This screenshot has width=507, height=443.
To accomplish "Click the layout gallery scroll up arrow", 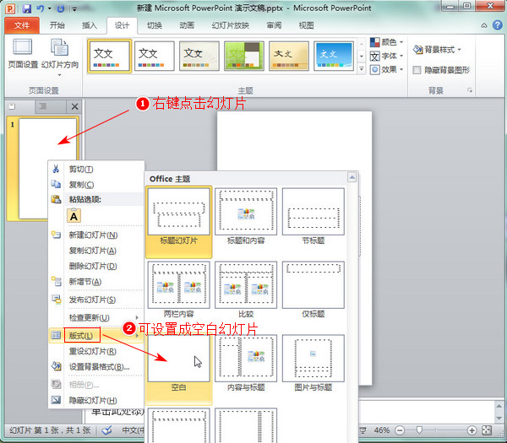I will point(352,177).
